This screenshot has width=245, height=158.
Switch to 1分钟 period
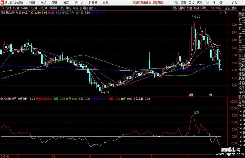tap(16, 8)
